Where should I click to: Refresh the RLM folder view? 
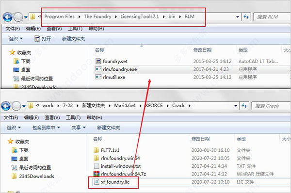tap(246, 17)
